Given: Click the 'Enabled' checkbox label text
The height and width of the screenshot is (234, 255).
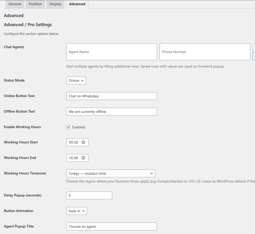Looking at the screenshot, I should (79, 127).
